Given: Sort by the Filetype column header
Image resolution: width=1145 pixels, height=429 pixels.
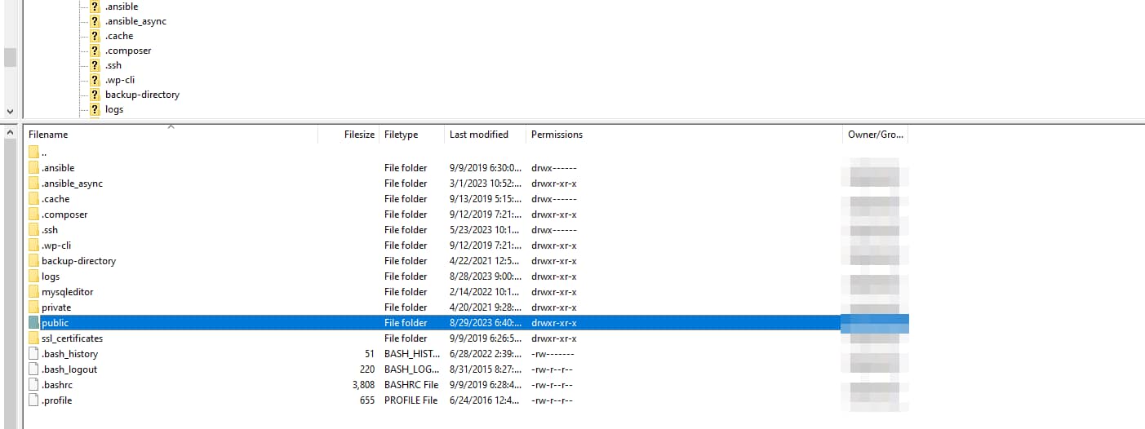Looking at the screenshot, I should [x=411, y=135].
